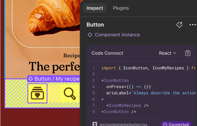Open the three-dot more options menu
Viewport: 197px width, 126px height.
193,25
